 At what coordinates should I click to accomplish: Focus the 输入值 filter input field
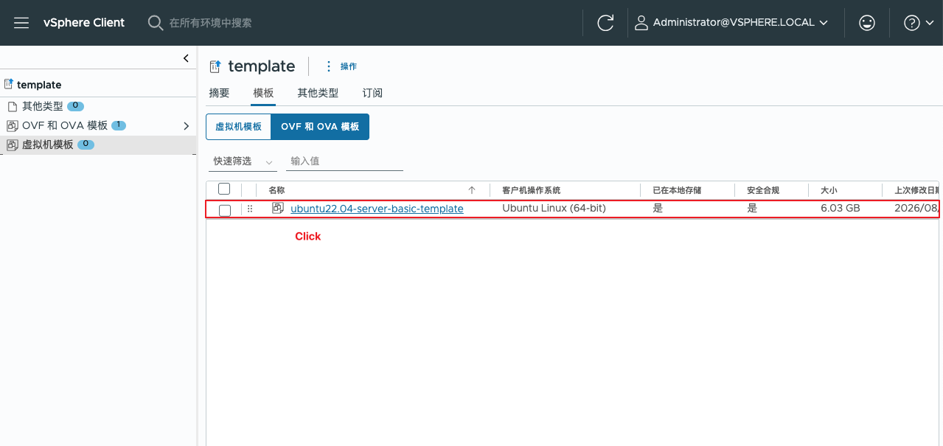344,161
